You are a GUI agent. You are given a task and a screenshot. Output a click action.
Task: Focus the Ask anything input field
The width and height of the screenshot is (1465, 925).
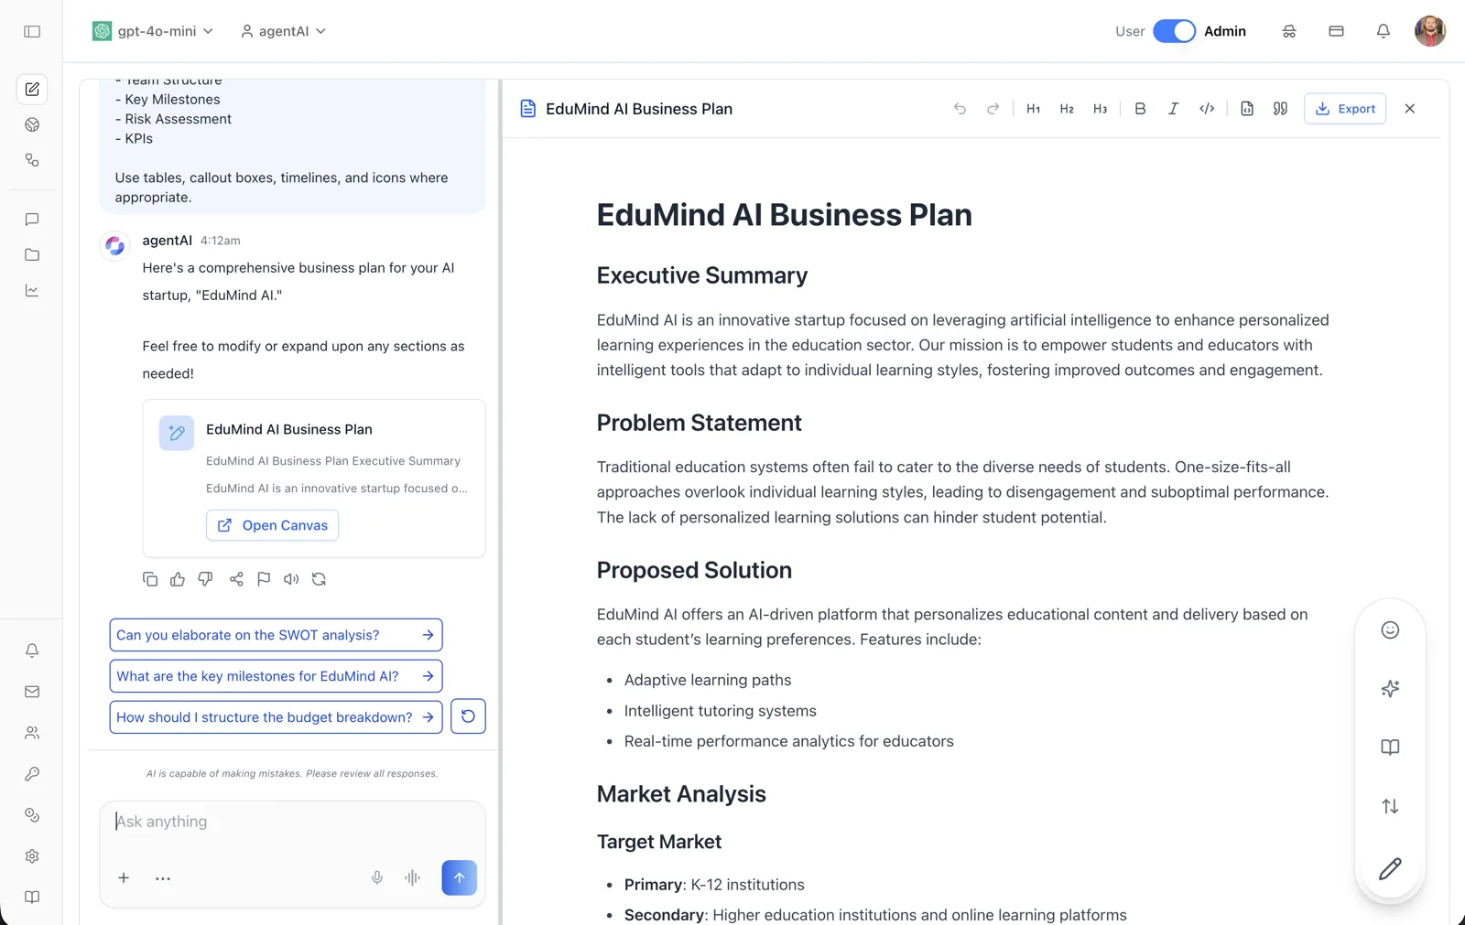click(292, 822)
